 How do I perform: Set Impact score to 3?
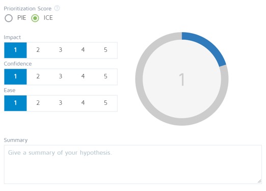61,50
